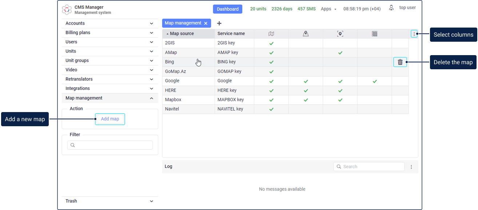Open the Apps dropdown menu
The image size is (478, 210).
pos(328,9)
